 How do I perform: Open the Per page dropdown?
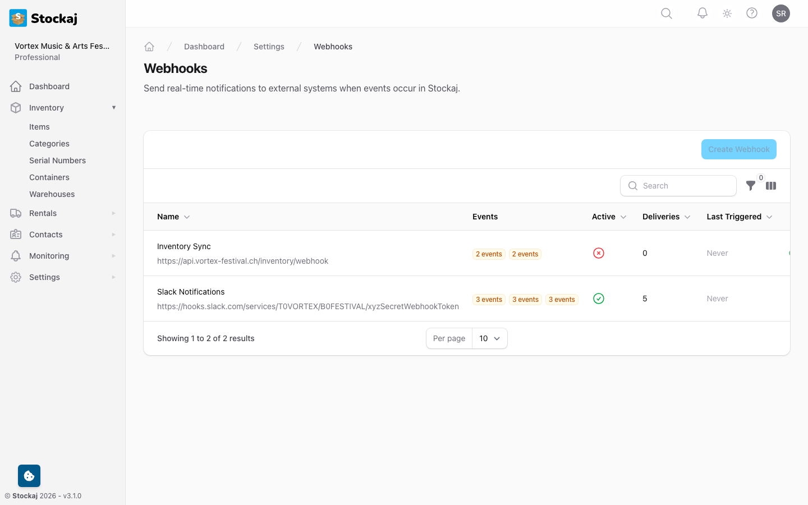tap(489, 338)
